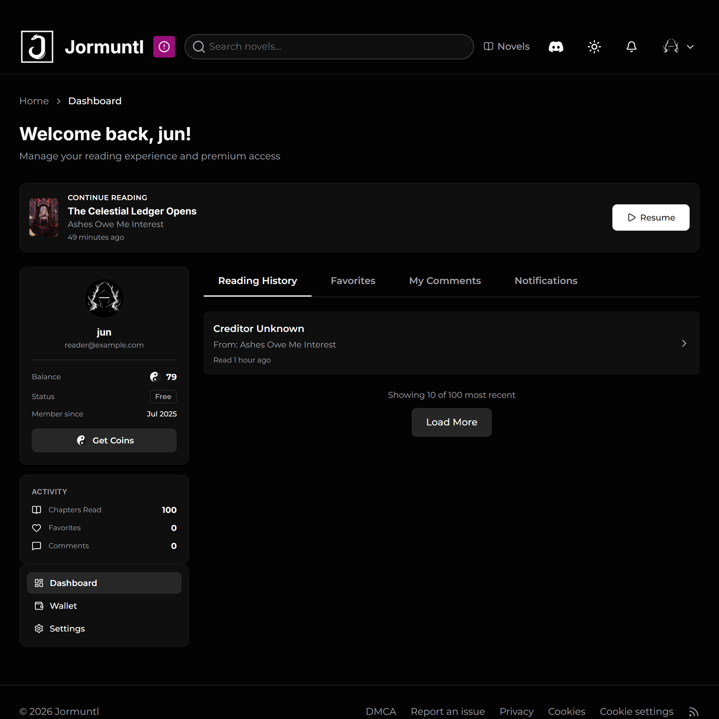Open notifications bell icon
The height and width of the screenshot is (719, 719).
tap(631, 47)
